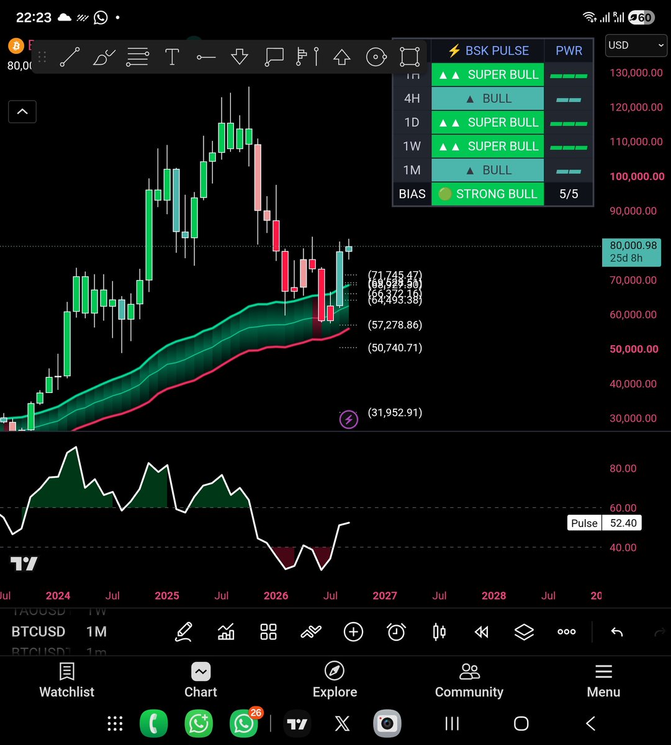Tap the Pulse 52.40 indicator value label
Screen dimensions: 671x745
[605, 523]
